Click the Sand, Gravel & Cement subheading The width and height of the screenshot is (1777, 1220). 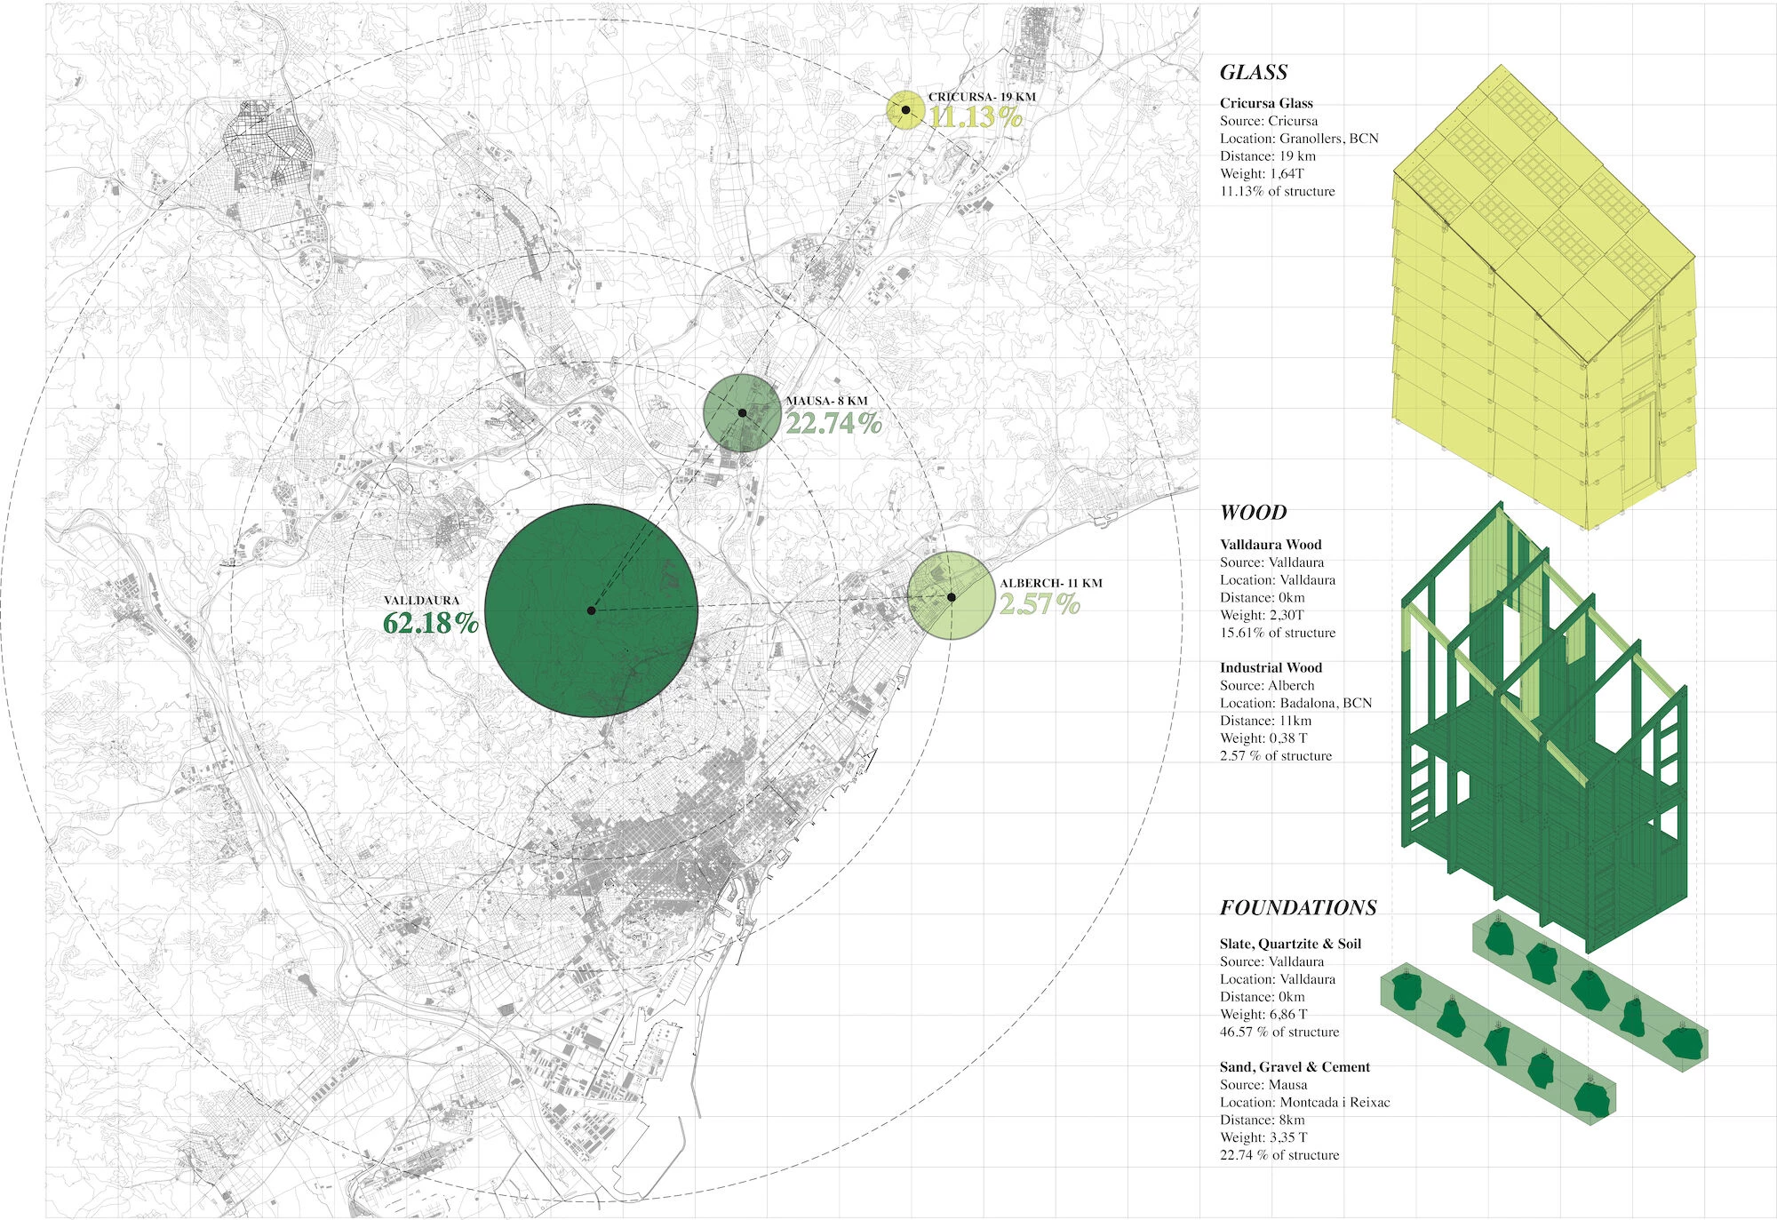(x=1295, y=1066)
